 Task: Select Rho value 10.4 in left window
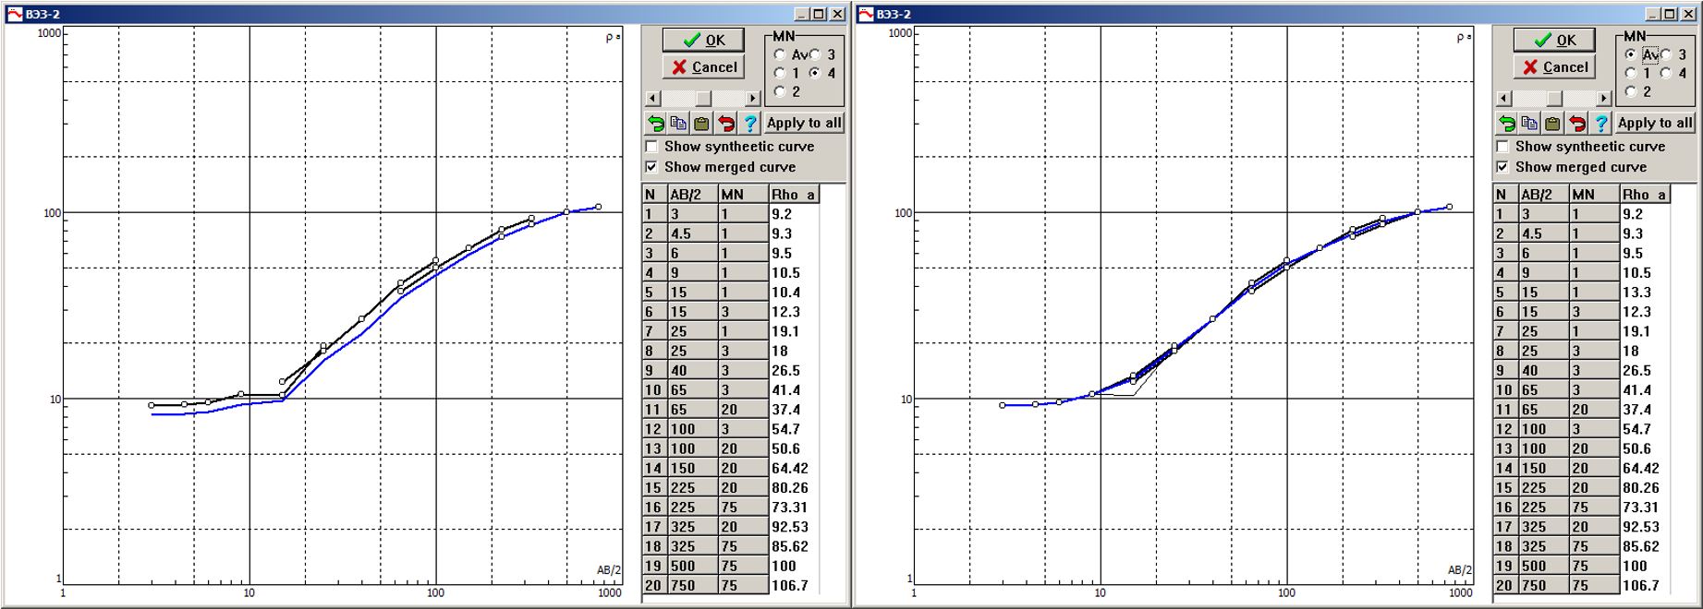tap(794, 292)
